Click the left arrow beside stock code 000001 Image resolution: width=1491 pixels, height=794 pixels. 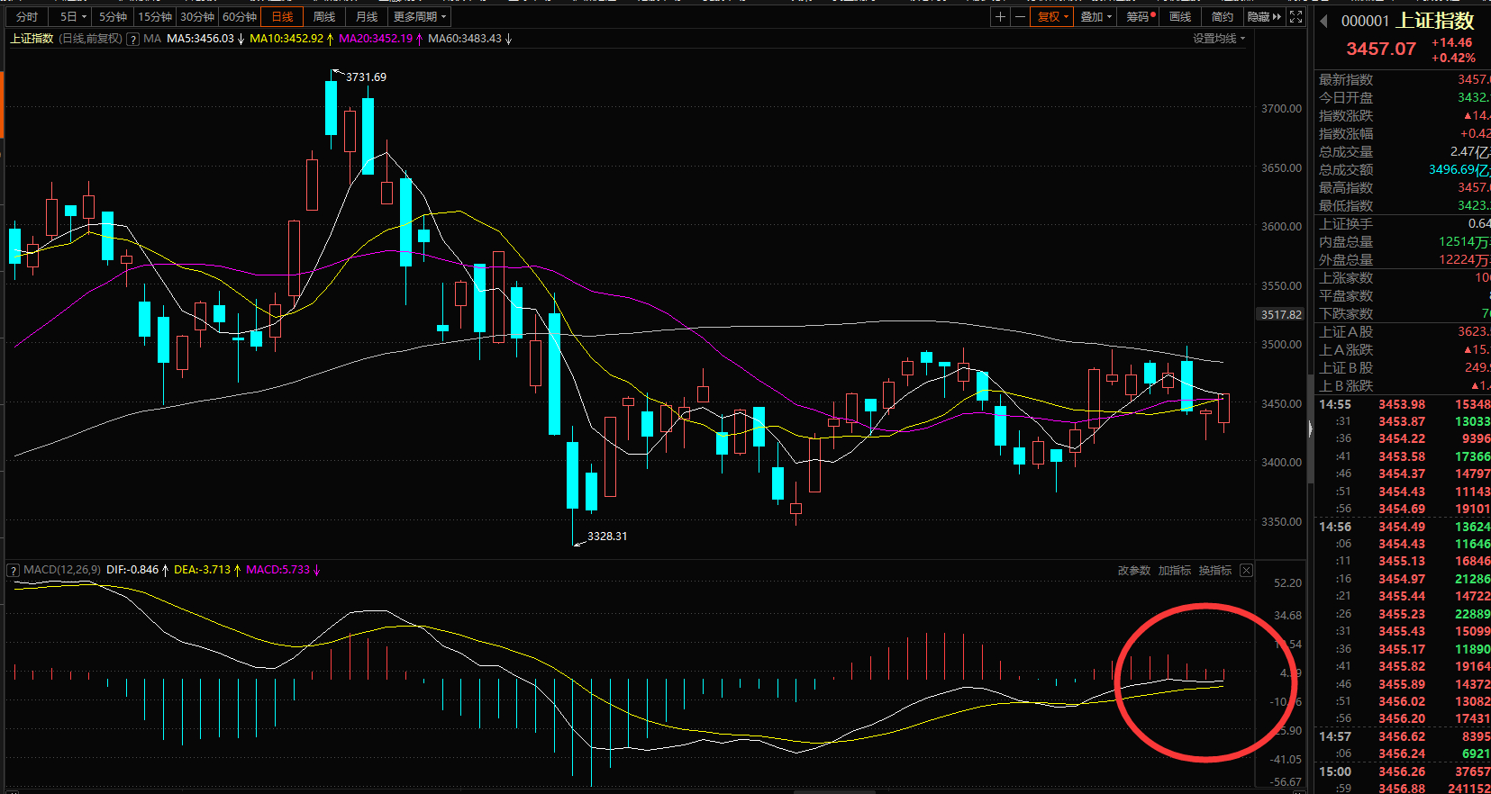pyautogui.click(x=1324, y=21)
